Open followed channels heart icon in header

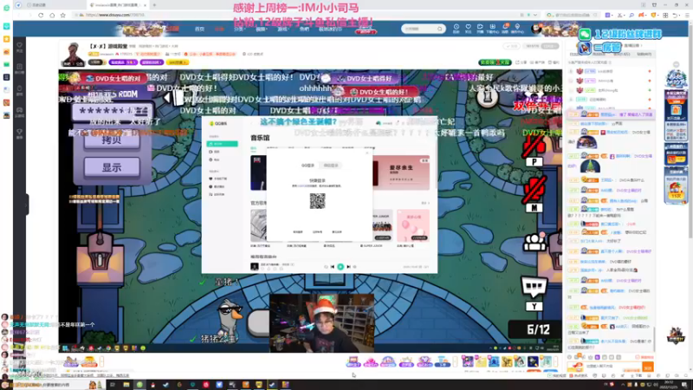pyautogui.click(x=468, y=29)
